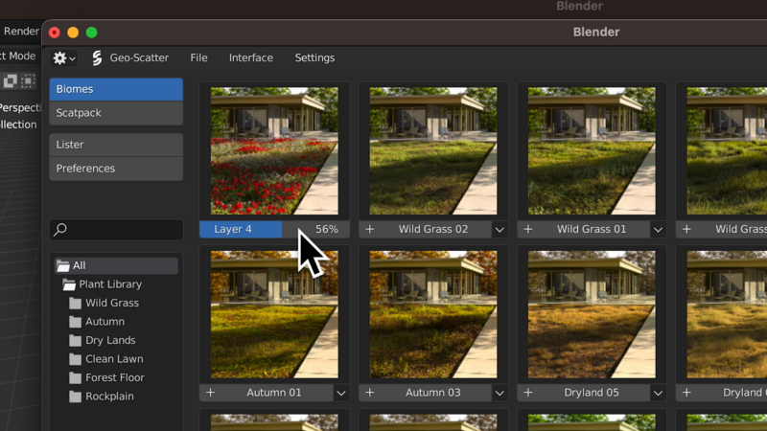Screen dimensions: 767x431
Task: Open the Interface menu
Action: point(251,57)
